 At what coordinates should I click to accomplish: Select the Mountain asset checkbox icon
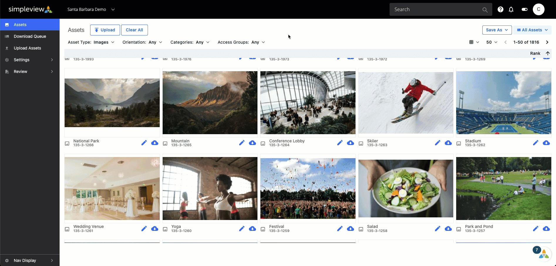click(x=165, y=144)
